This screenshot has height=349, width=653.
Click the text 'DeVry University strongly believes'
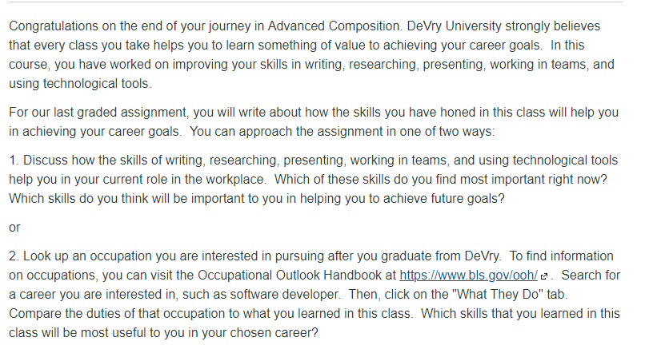coord(503,26)
